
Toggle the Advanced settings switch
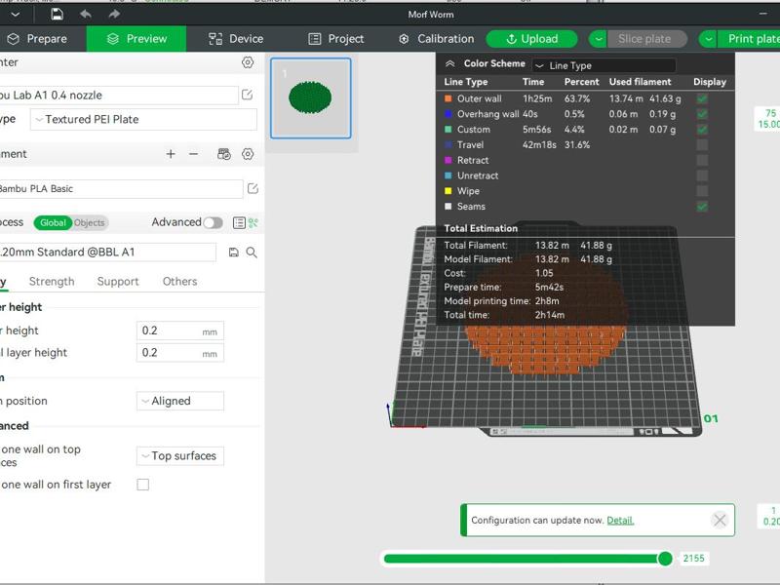pyautogui.click(x=213, y=222)
